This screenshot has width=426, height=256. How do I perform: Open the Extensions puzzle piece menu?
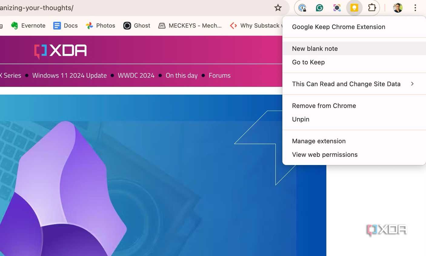click(372, 8)
